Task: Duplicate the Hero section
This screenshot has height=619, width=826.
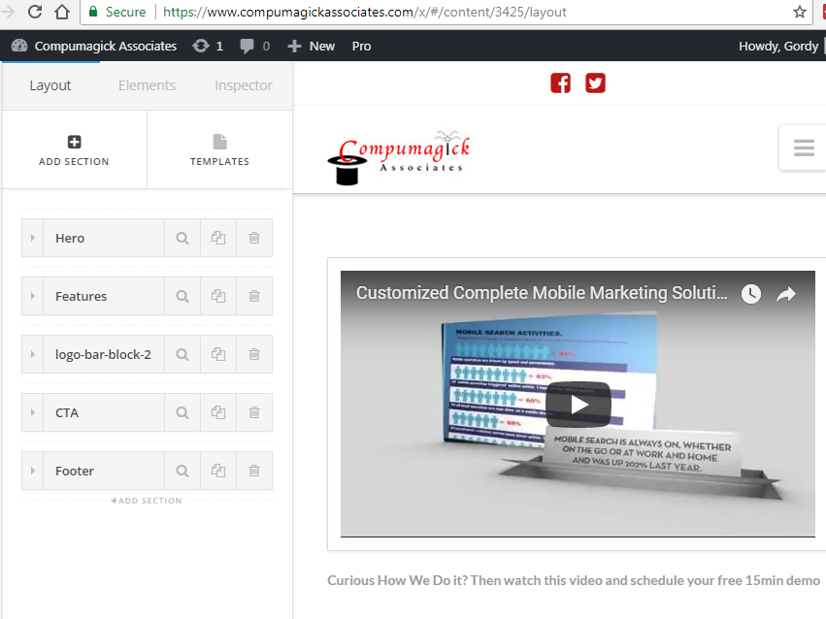Action: (x=218, y=238)
